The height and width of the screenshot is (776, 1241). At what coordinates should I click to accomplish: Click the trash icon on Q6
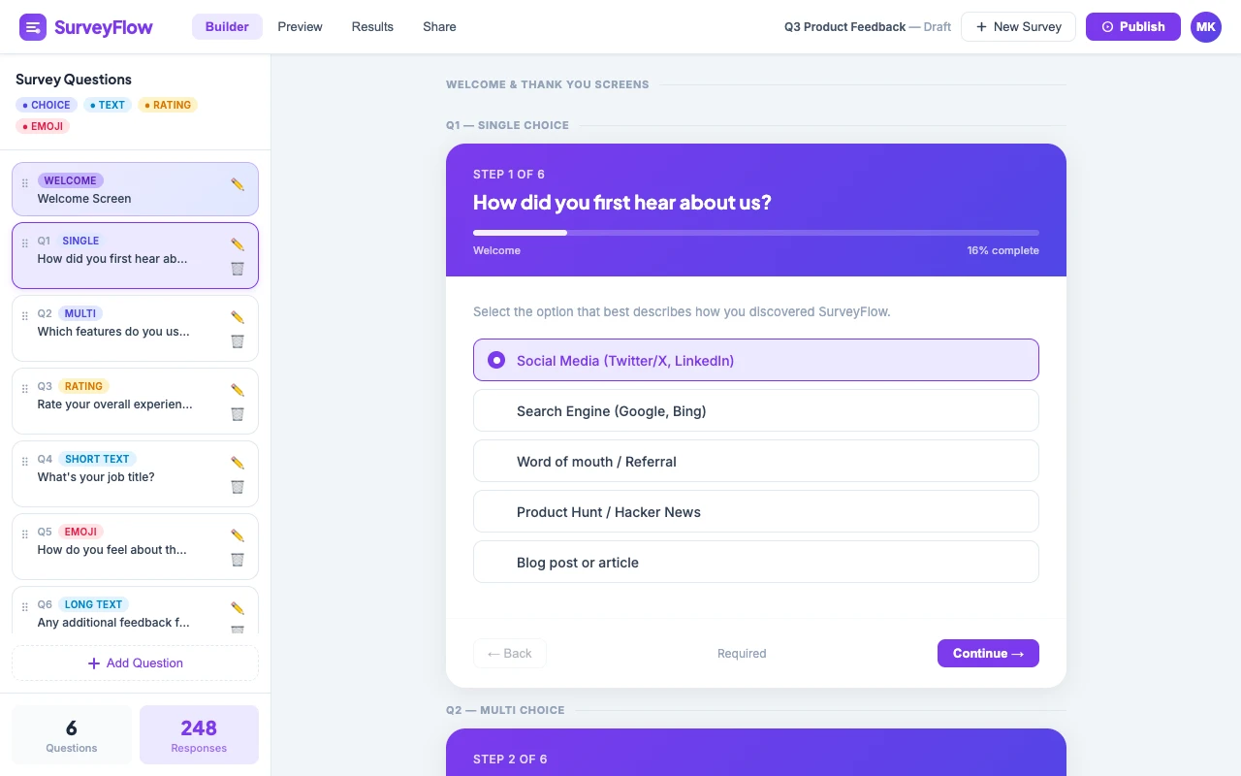click(238, 630)
